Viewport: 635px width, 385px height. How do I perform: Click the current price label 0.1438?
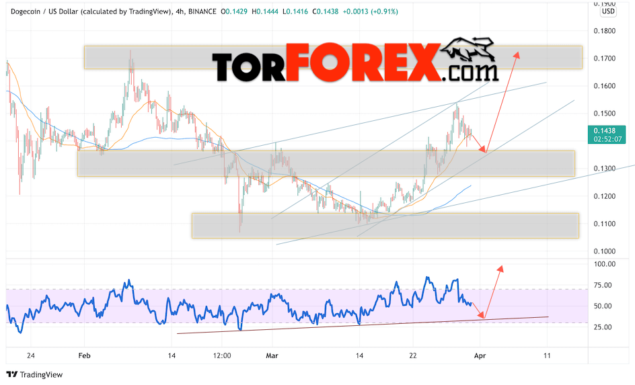[604, 130]
